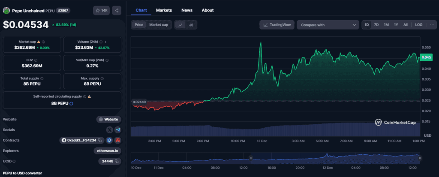Click the circular progress icon beside 8B PEPU
This screenshot has width=439, height=177.
click(71, 103)
